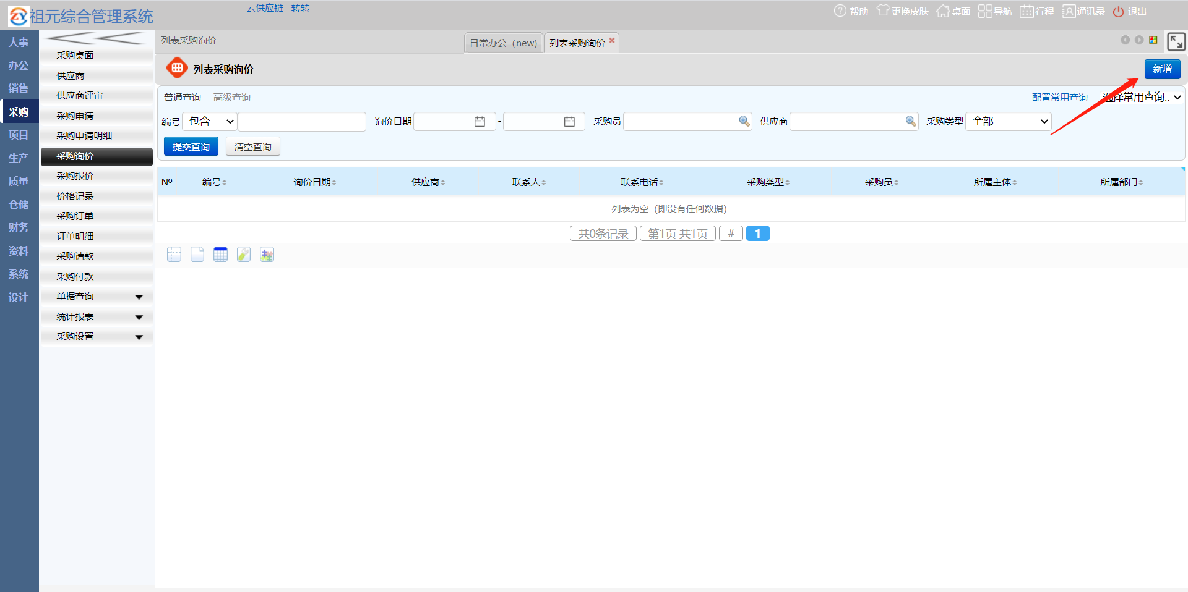Open the 人事 module in left bar

point(19,42)
